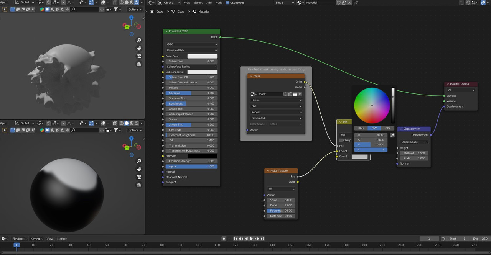
Task: Switch color picker to Hex tab
Action: coord(387,128)
